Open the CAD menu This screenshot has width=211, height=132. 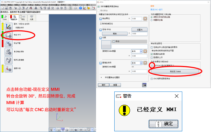(69, 5)
